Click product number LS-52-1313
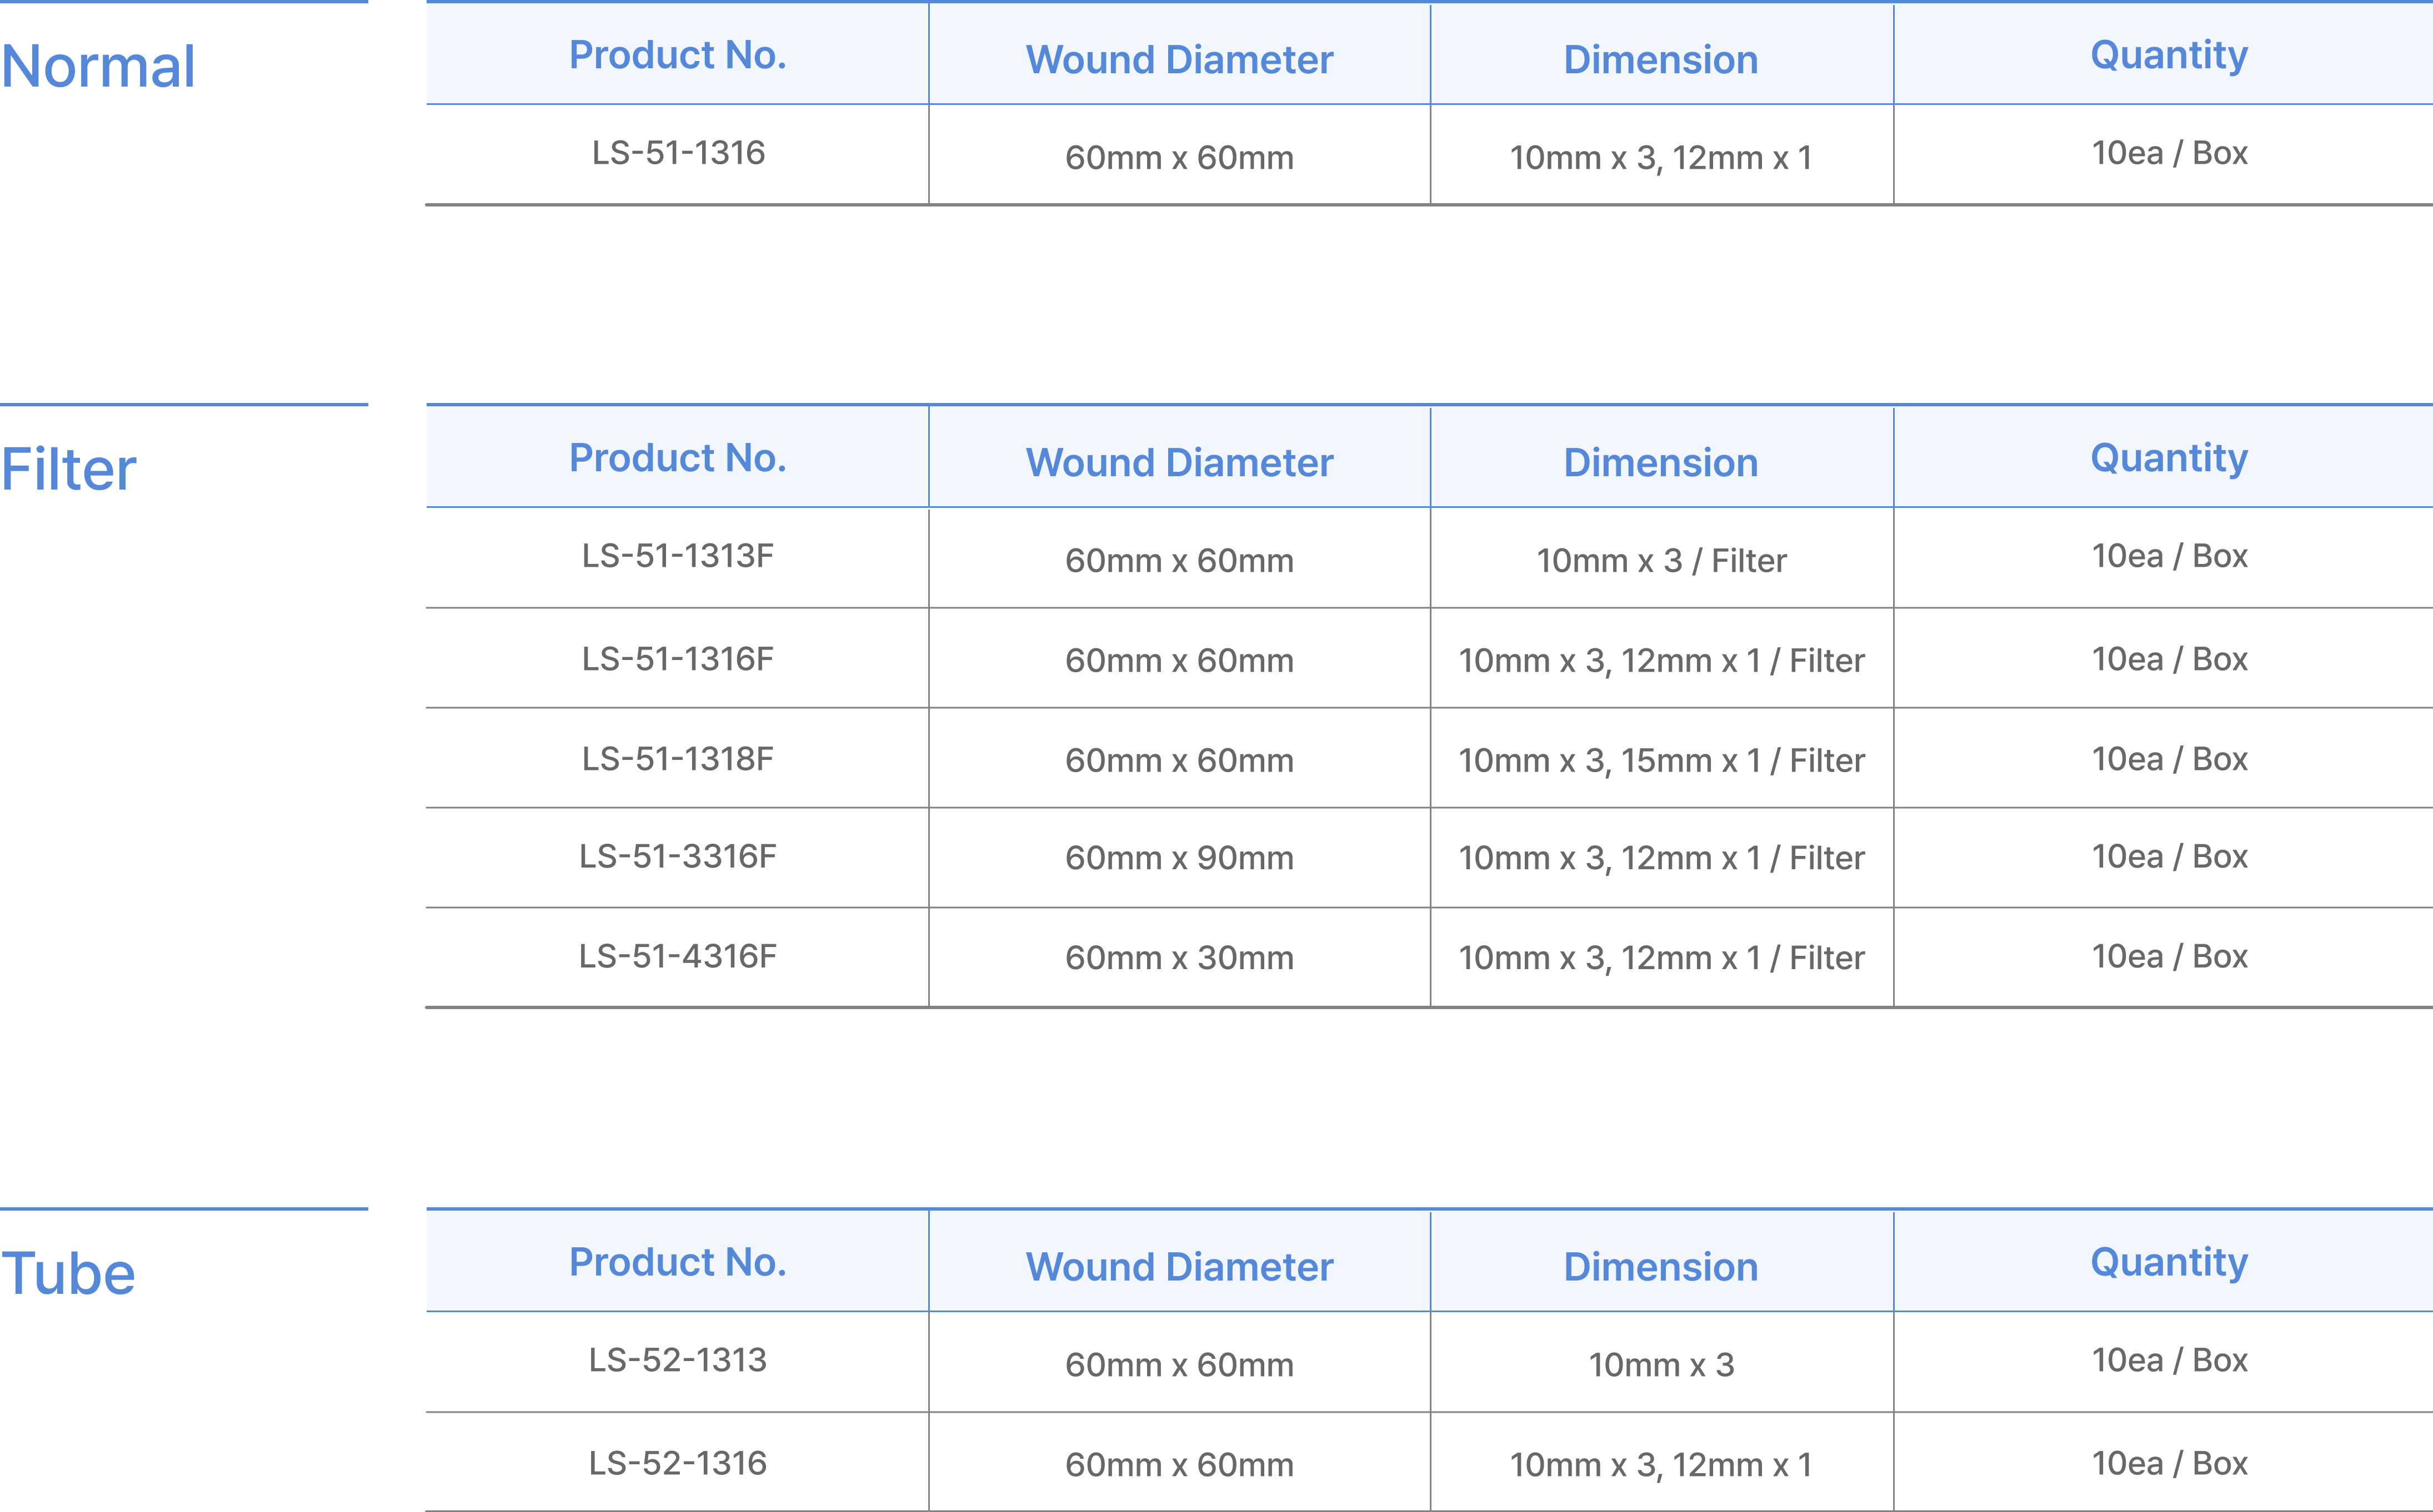This screenshot has width=2433, height=1512. point(678,1360)
